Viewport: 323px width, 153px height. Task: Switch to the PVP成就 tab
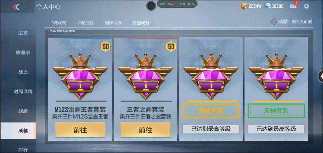[59, 23]
